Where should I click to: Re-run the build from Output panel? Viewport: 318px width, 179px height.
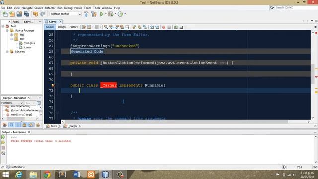tap(3, 137)
